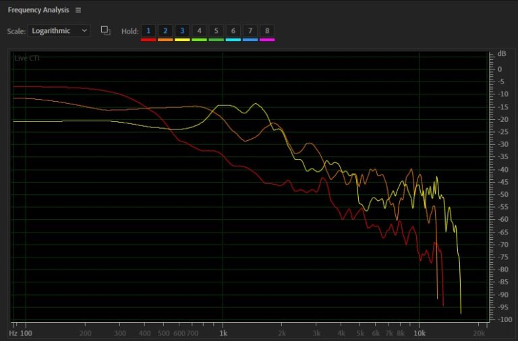
Task: Click the copy-to-clipboard icon beside Scale
Action: click(105, 31)
